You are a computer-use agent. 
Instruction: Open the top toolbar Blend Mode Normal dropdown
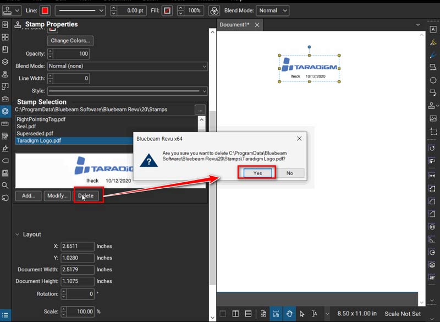coord(273,10)
